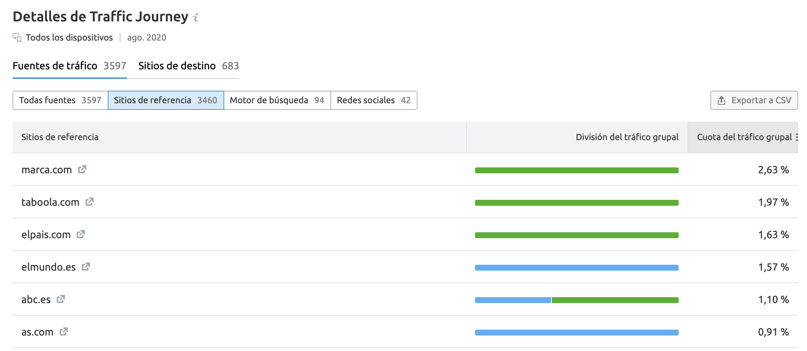Switch to Sitios de destino tab
Image resolution: width=807 pixels, height=351 pixels.
[x=188, y=66]
